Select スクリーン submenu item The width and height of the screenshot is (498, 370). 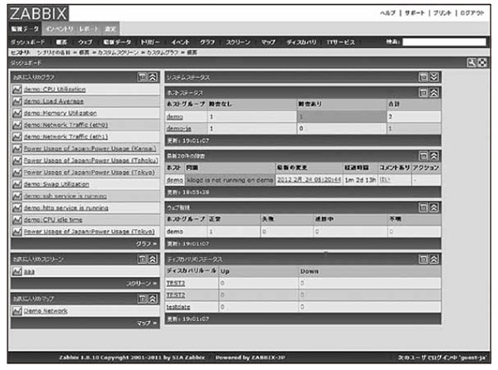238,41
